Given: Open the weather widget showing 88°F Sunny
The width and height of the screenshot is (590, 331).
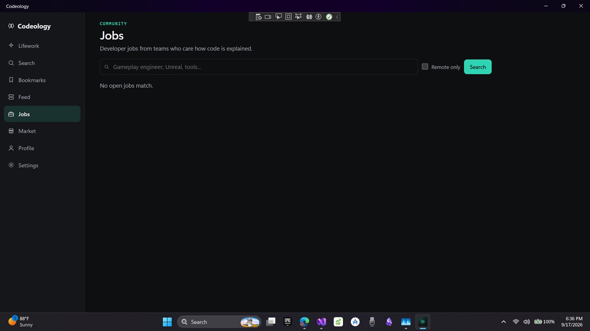Looking at the screenshot, I should [x=21, y=322].
